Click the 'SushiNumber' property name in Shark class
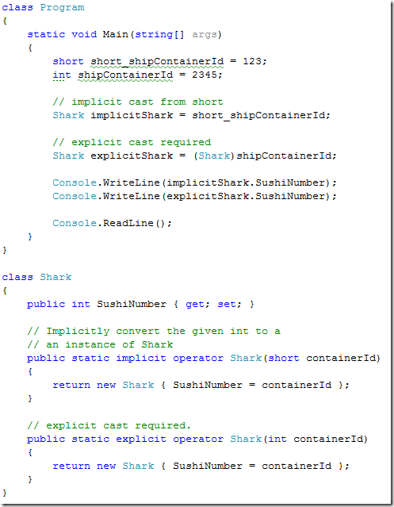Image resolution: width=394 pixels, height=507 pixels. click(x=132, y=304)
